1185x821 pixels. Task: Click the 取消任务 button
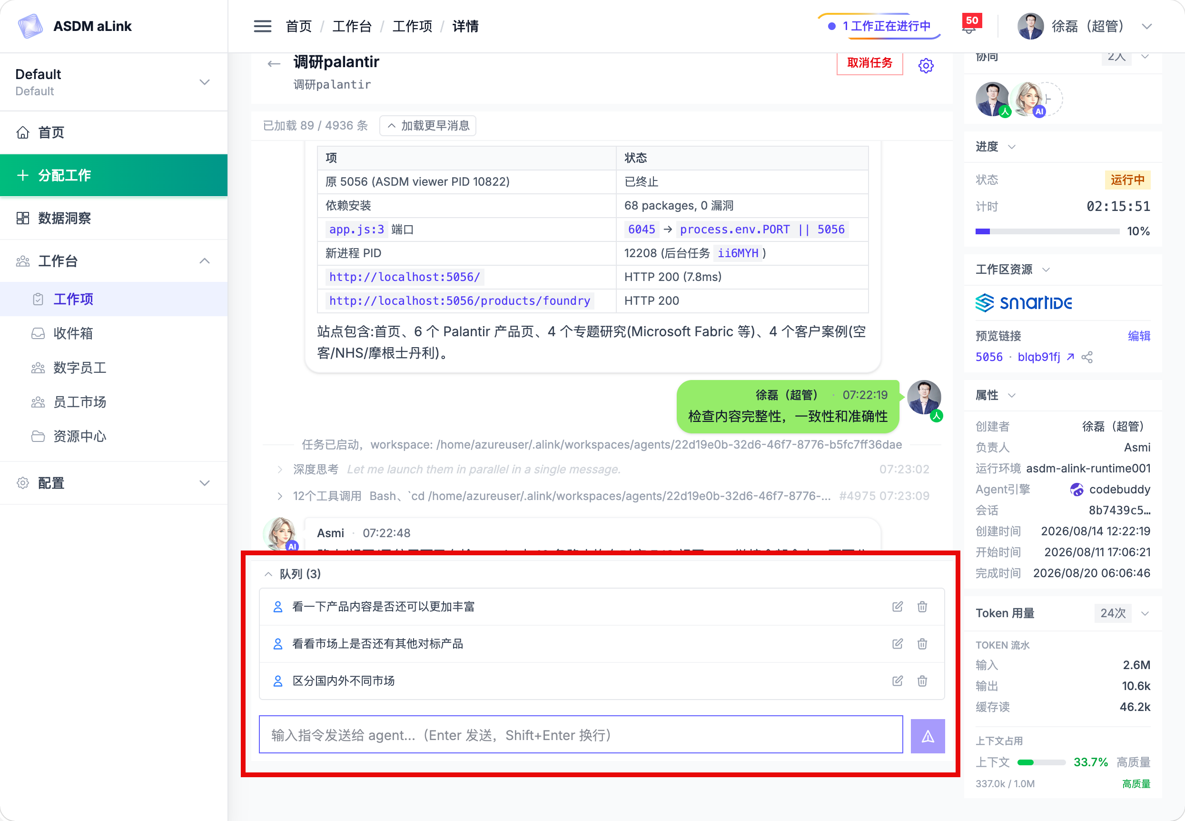pyautogui.click(x=869, y=63)
